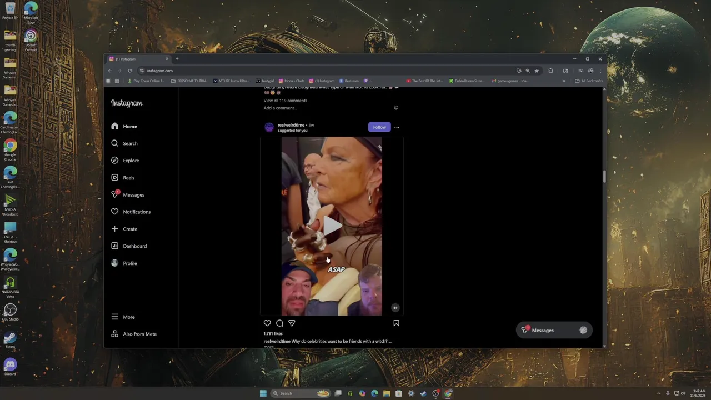Viewport: 711px width, 400px height.
Task: Open Profile in the sidebar
Action: pos(124,263)
